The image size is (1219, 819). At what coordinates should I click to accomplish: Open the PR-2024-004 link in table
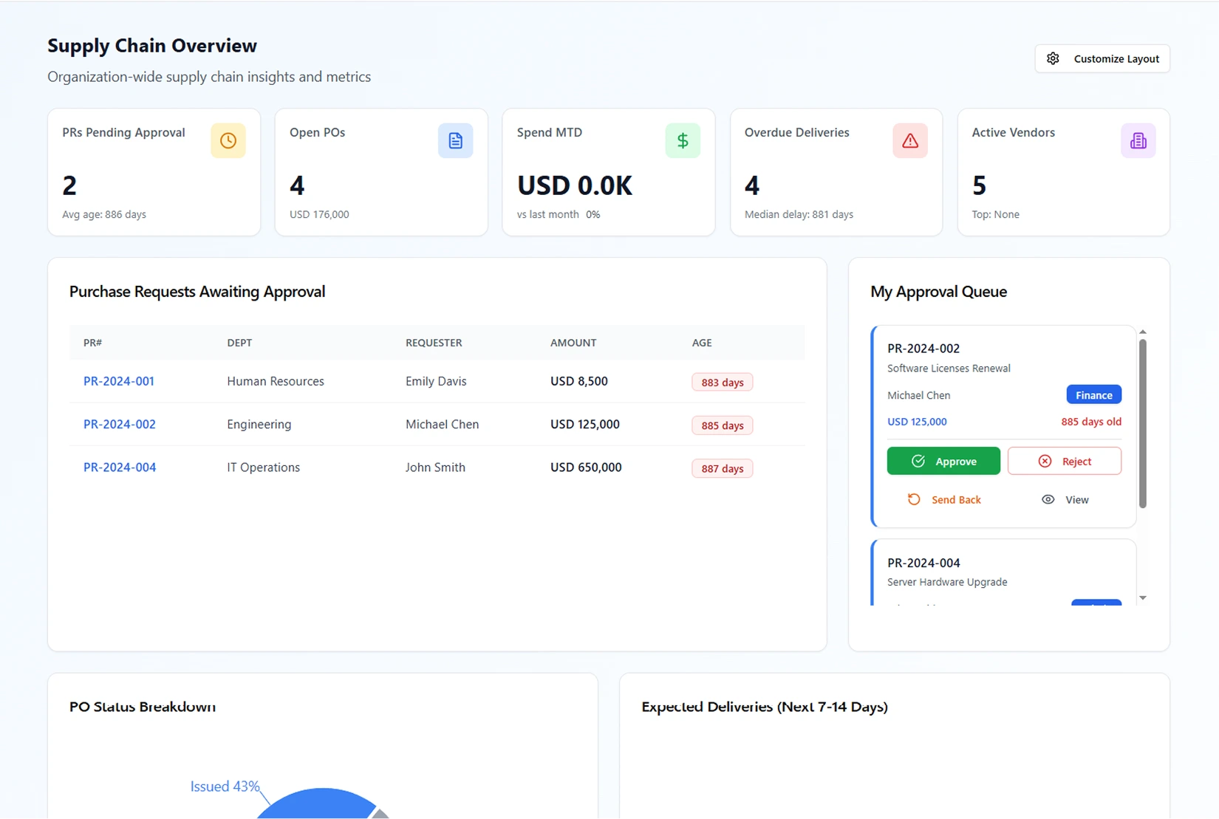pos(120,467)
